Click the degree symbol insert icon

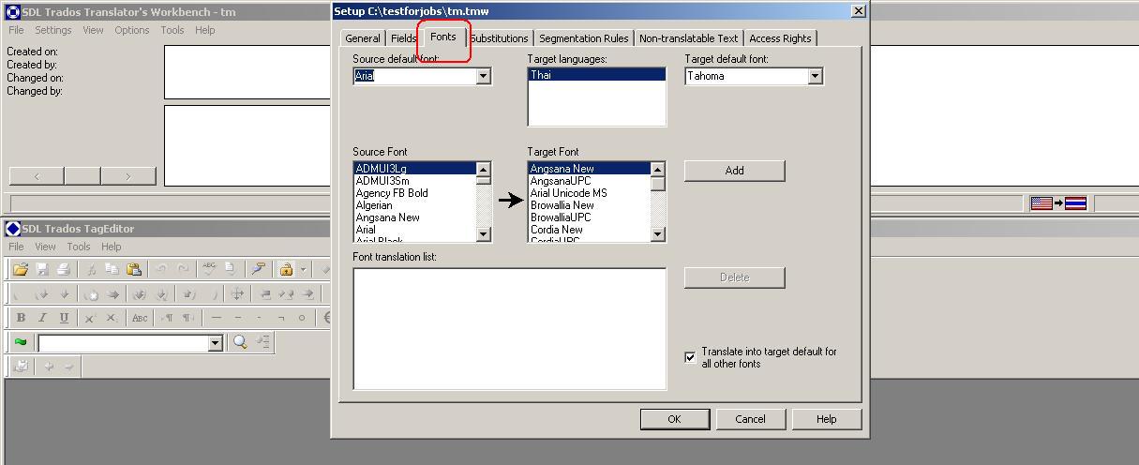tap(302, 318)
